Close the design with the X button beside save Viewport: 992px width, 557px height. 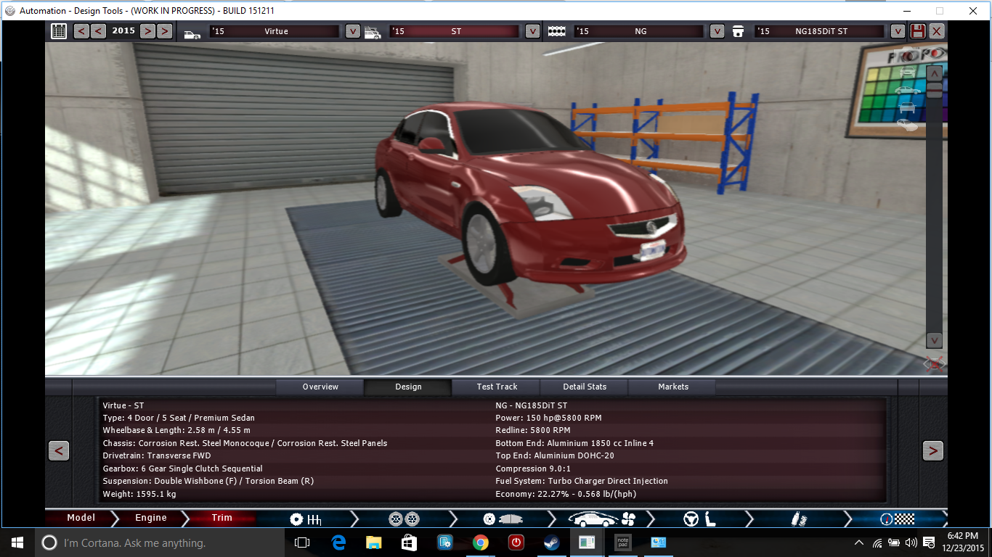click(x=937, y=31)
